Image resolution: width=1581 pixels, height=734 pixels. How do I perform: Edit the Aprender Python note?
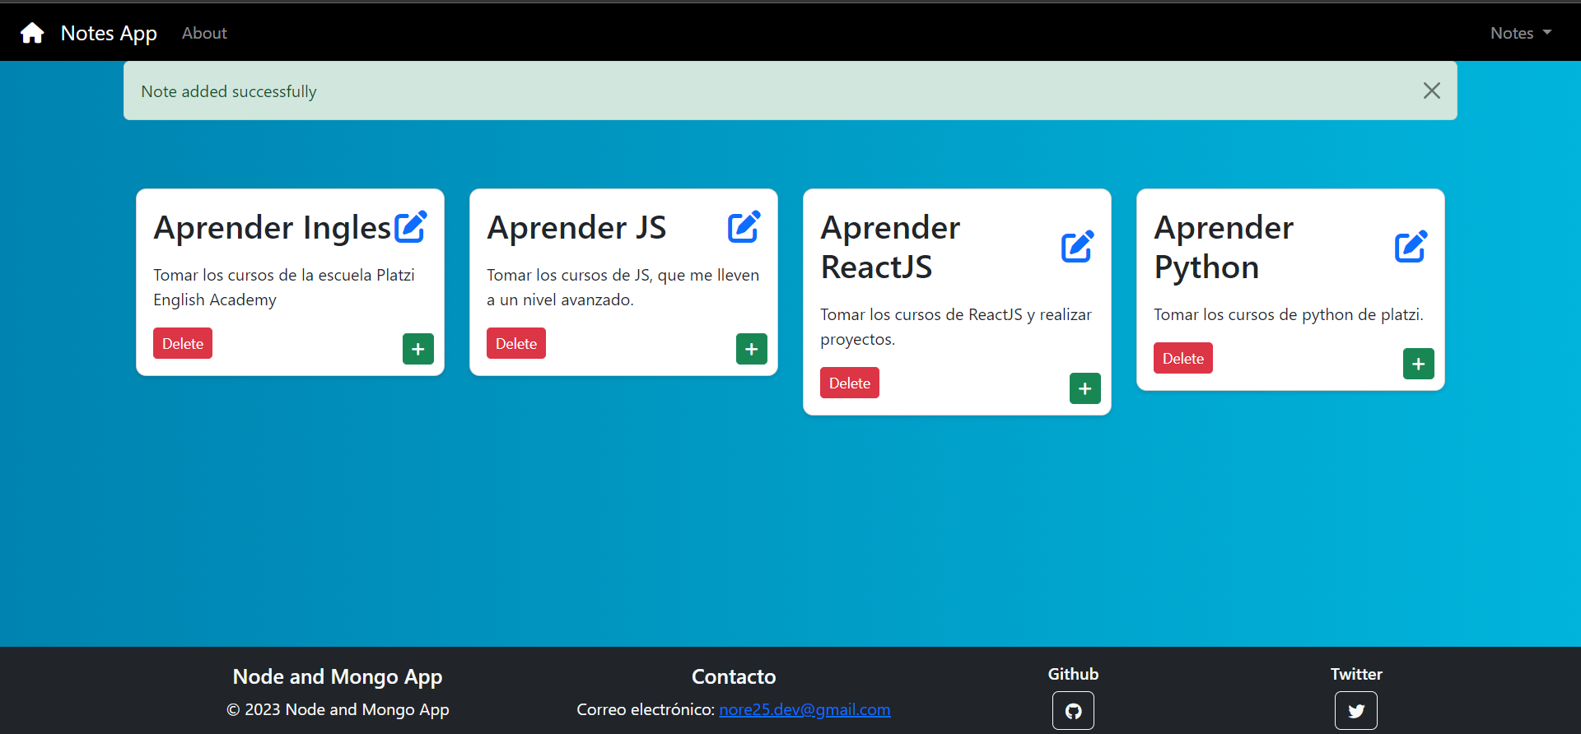point(1411,247)
